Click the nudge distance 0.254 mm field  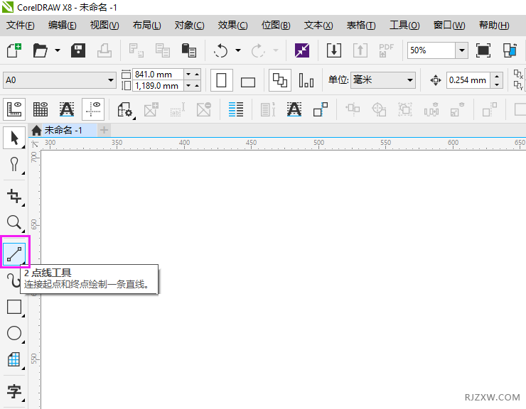pos(468,80)
